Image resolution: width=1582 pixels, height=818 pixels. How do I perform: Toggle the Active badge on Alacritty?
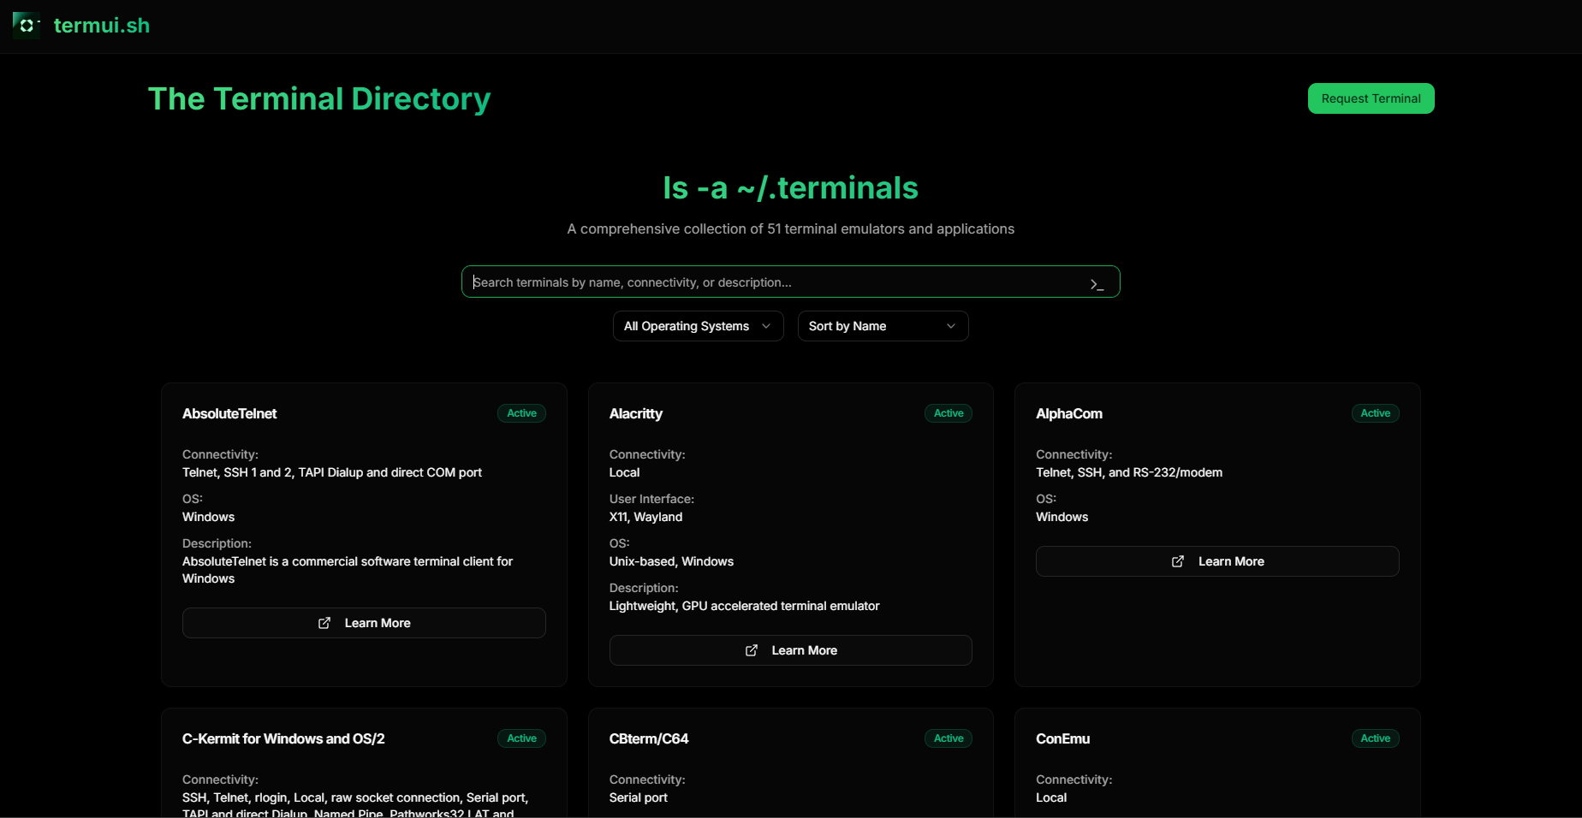(948, 413)
